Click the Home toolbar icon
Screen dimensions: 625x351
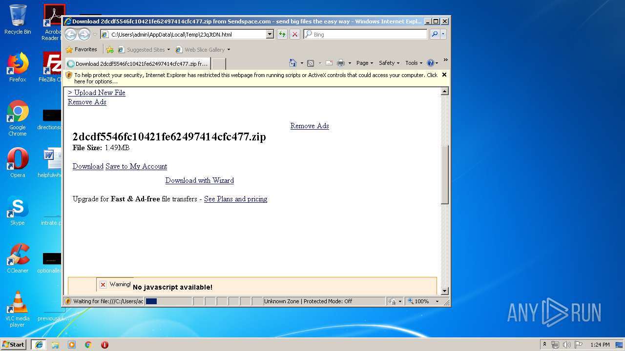point(293,63)
